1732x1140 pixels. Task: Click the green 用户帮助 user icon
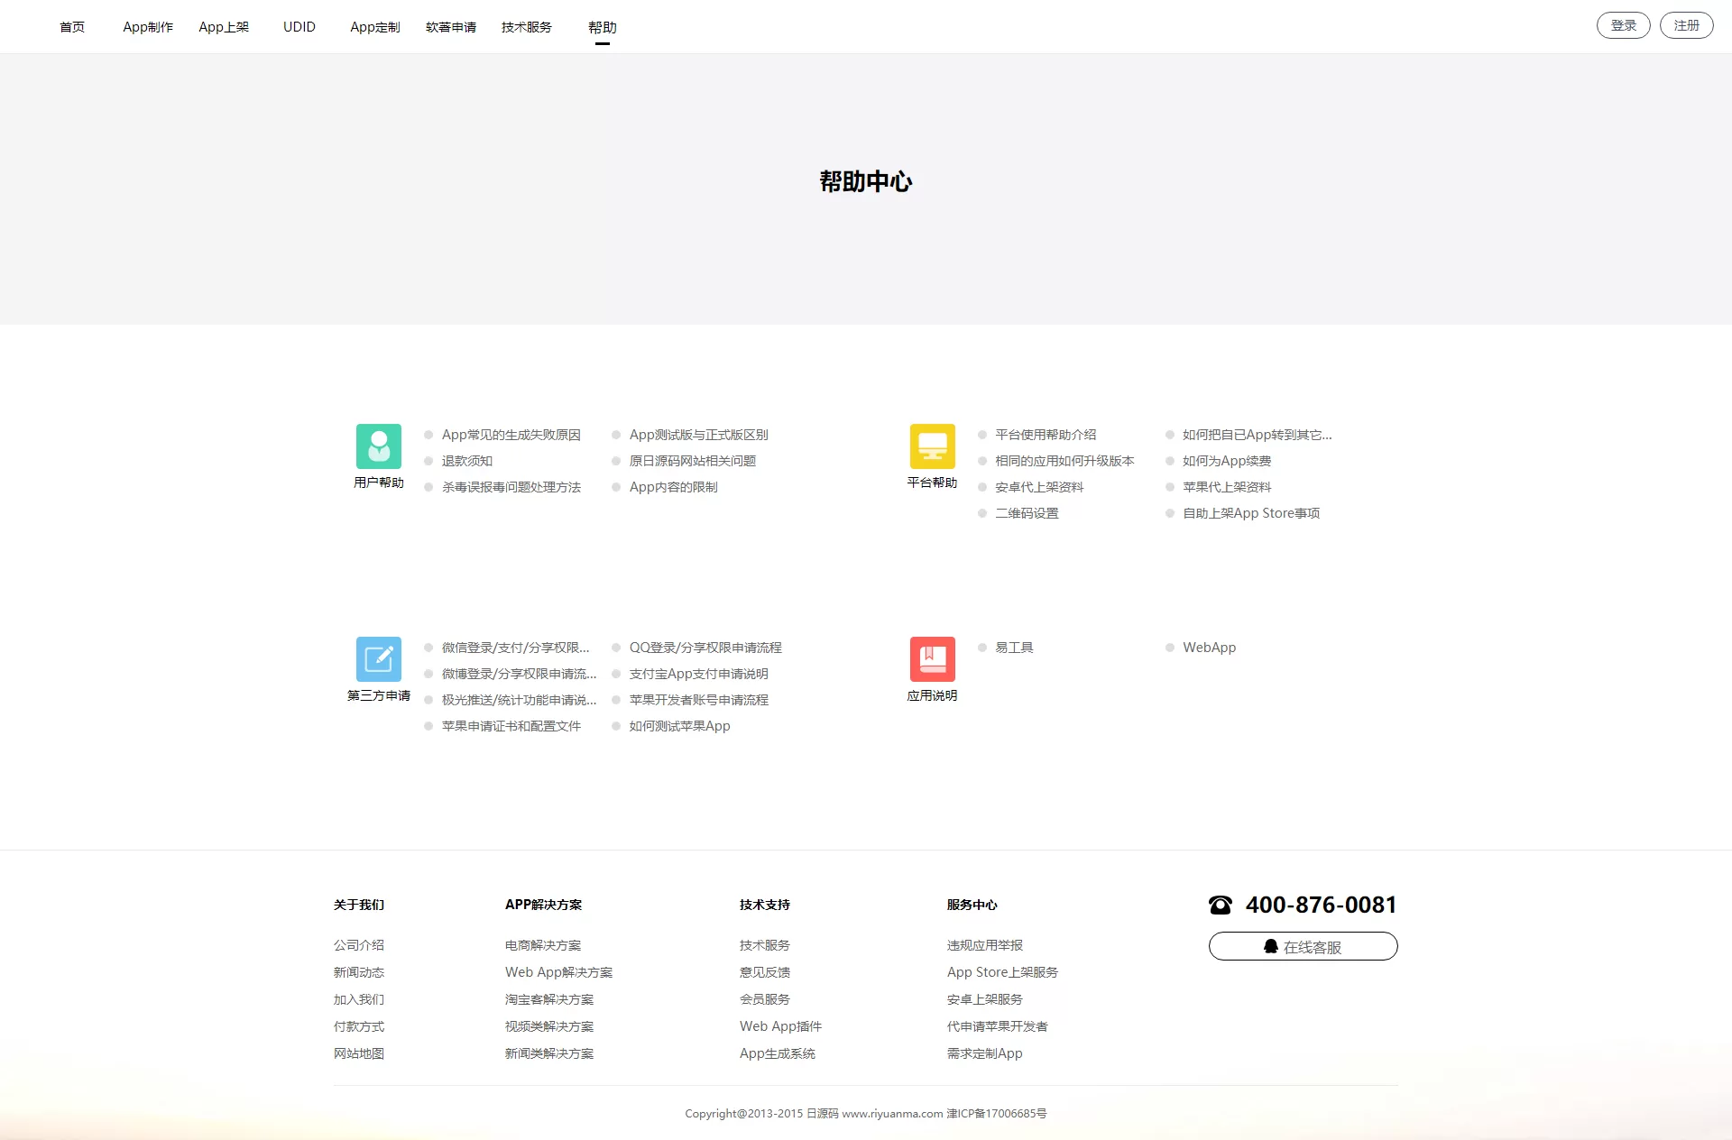click(x=378, y=446)
